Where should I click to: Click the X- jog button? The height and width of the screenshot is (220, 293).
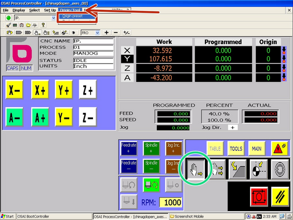(14, 90)
